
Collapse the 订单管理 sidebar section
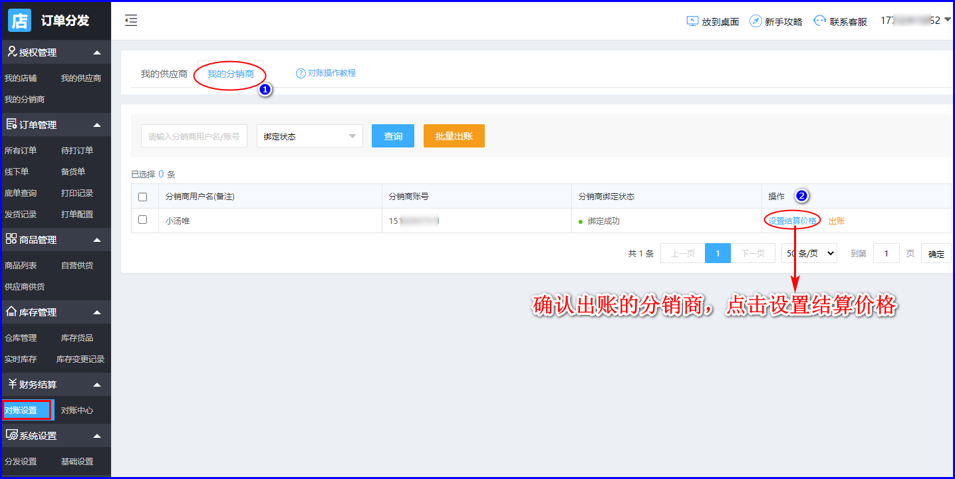pos(97,125)
